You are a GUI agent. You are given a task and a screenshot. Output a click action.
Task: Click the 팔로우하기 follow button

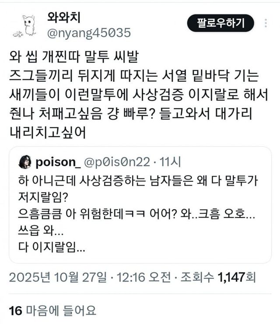[220, 23]
